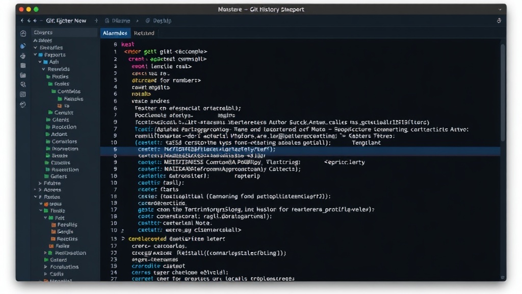522x294 pixels.
Task: Collapse the 'Pelt' folder arrow
Action: 45,218
